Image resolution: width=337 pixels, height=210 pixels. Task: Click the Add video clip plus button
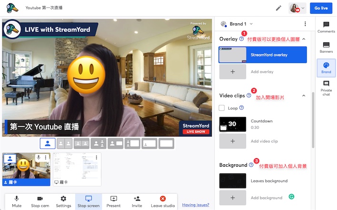coord(233,141)
